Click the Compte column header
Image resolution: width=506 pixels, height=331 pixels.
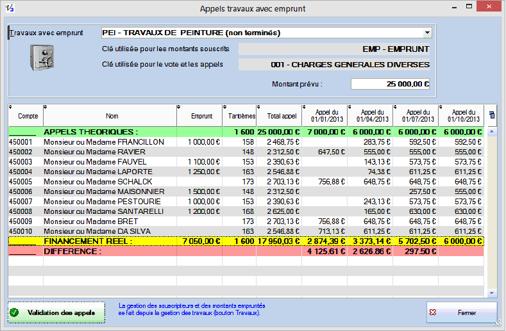[x=26, y=116]
